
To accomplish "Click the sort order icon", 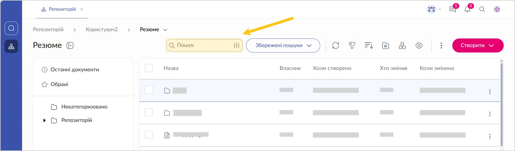I will tap(369, 45).
